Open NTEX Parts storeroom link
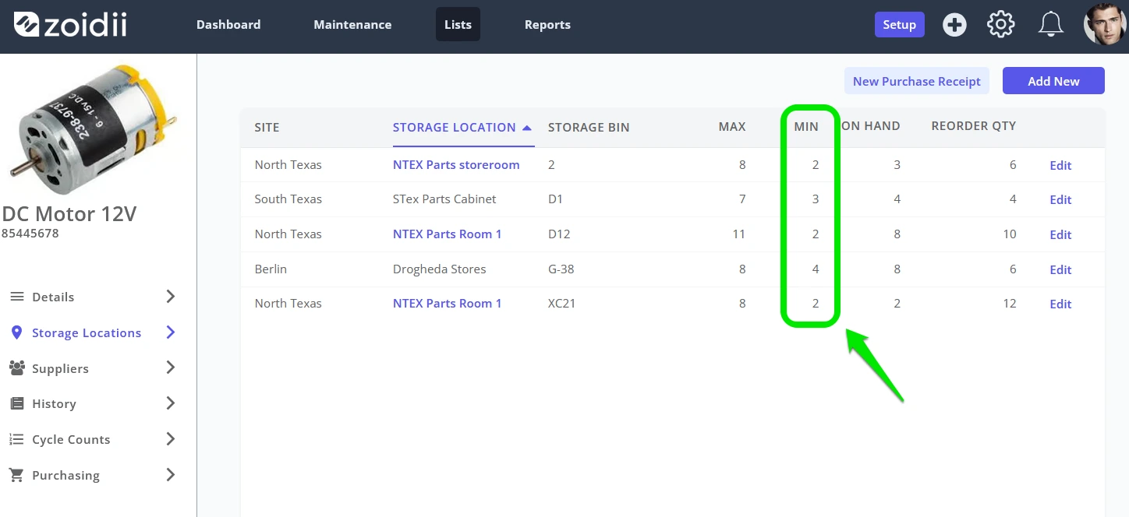Viewport: 1129px width, 517px height. coord(456,165)
